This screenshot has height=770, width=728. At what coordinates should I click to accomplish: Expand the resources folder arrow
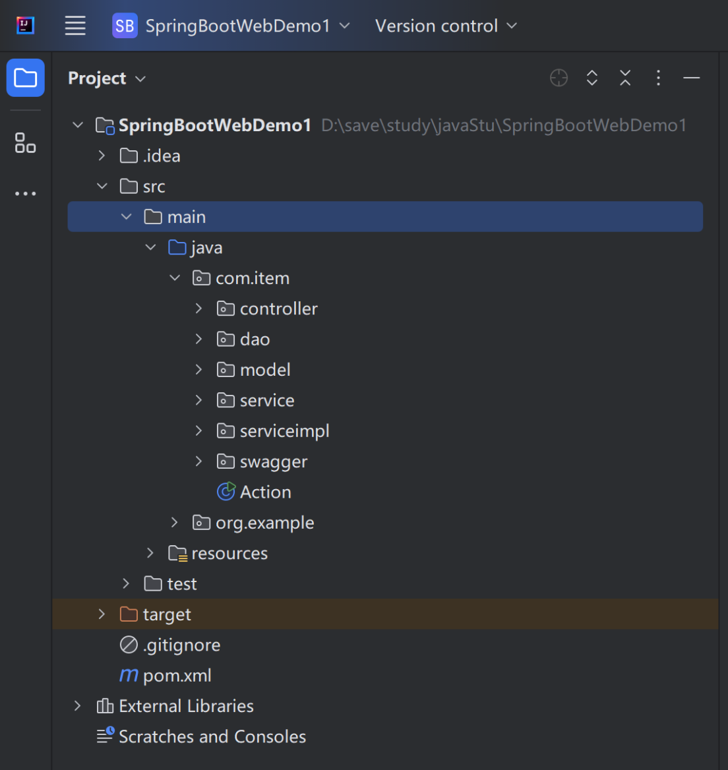(150, 553)
